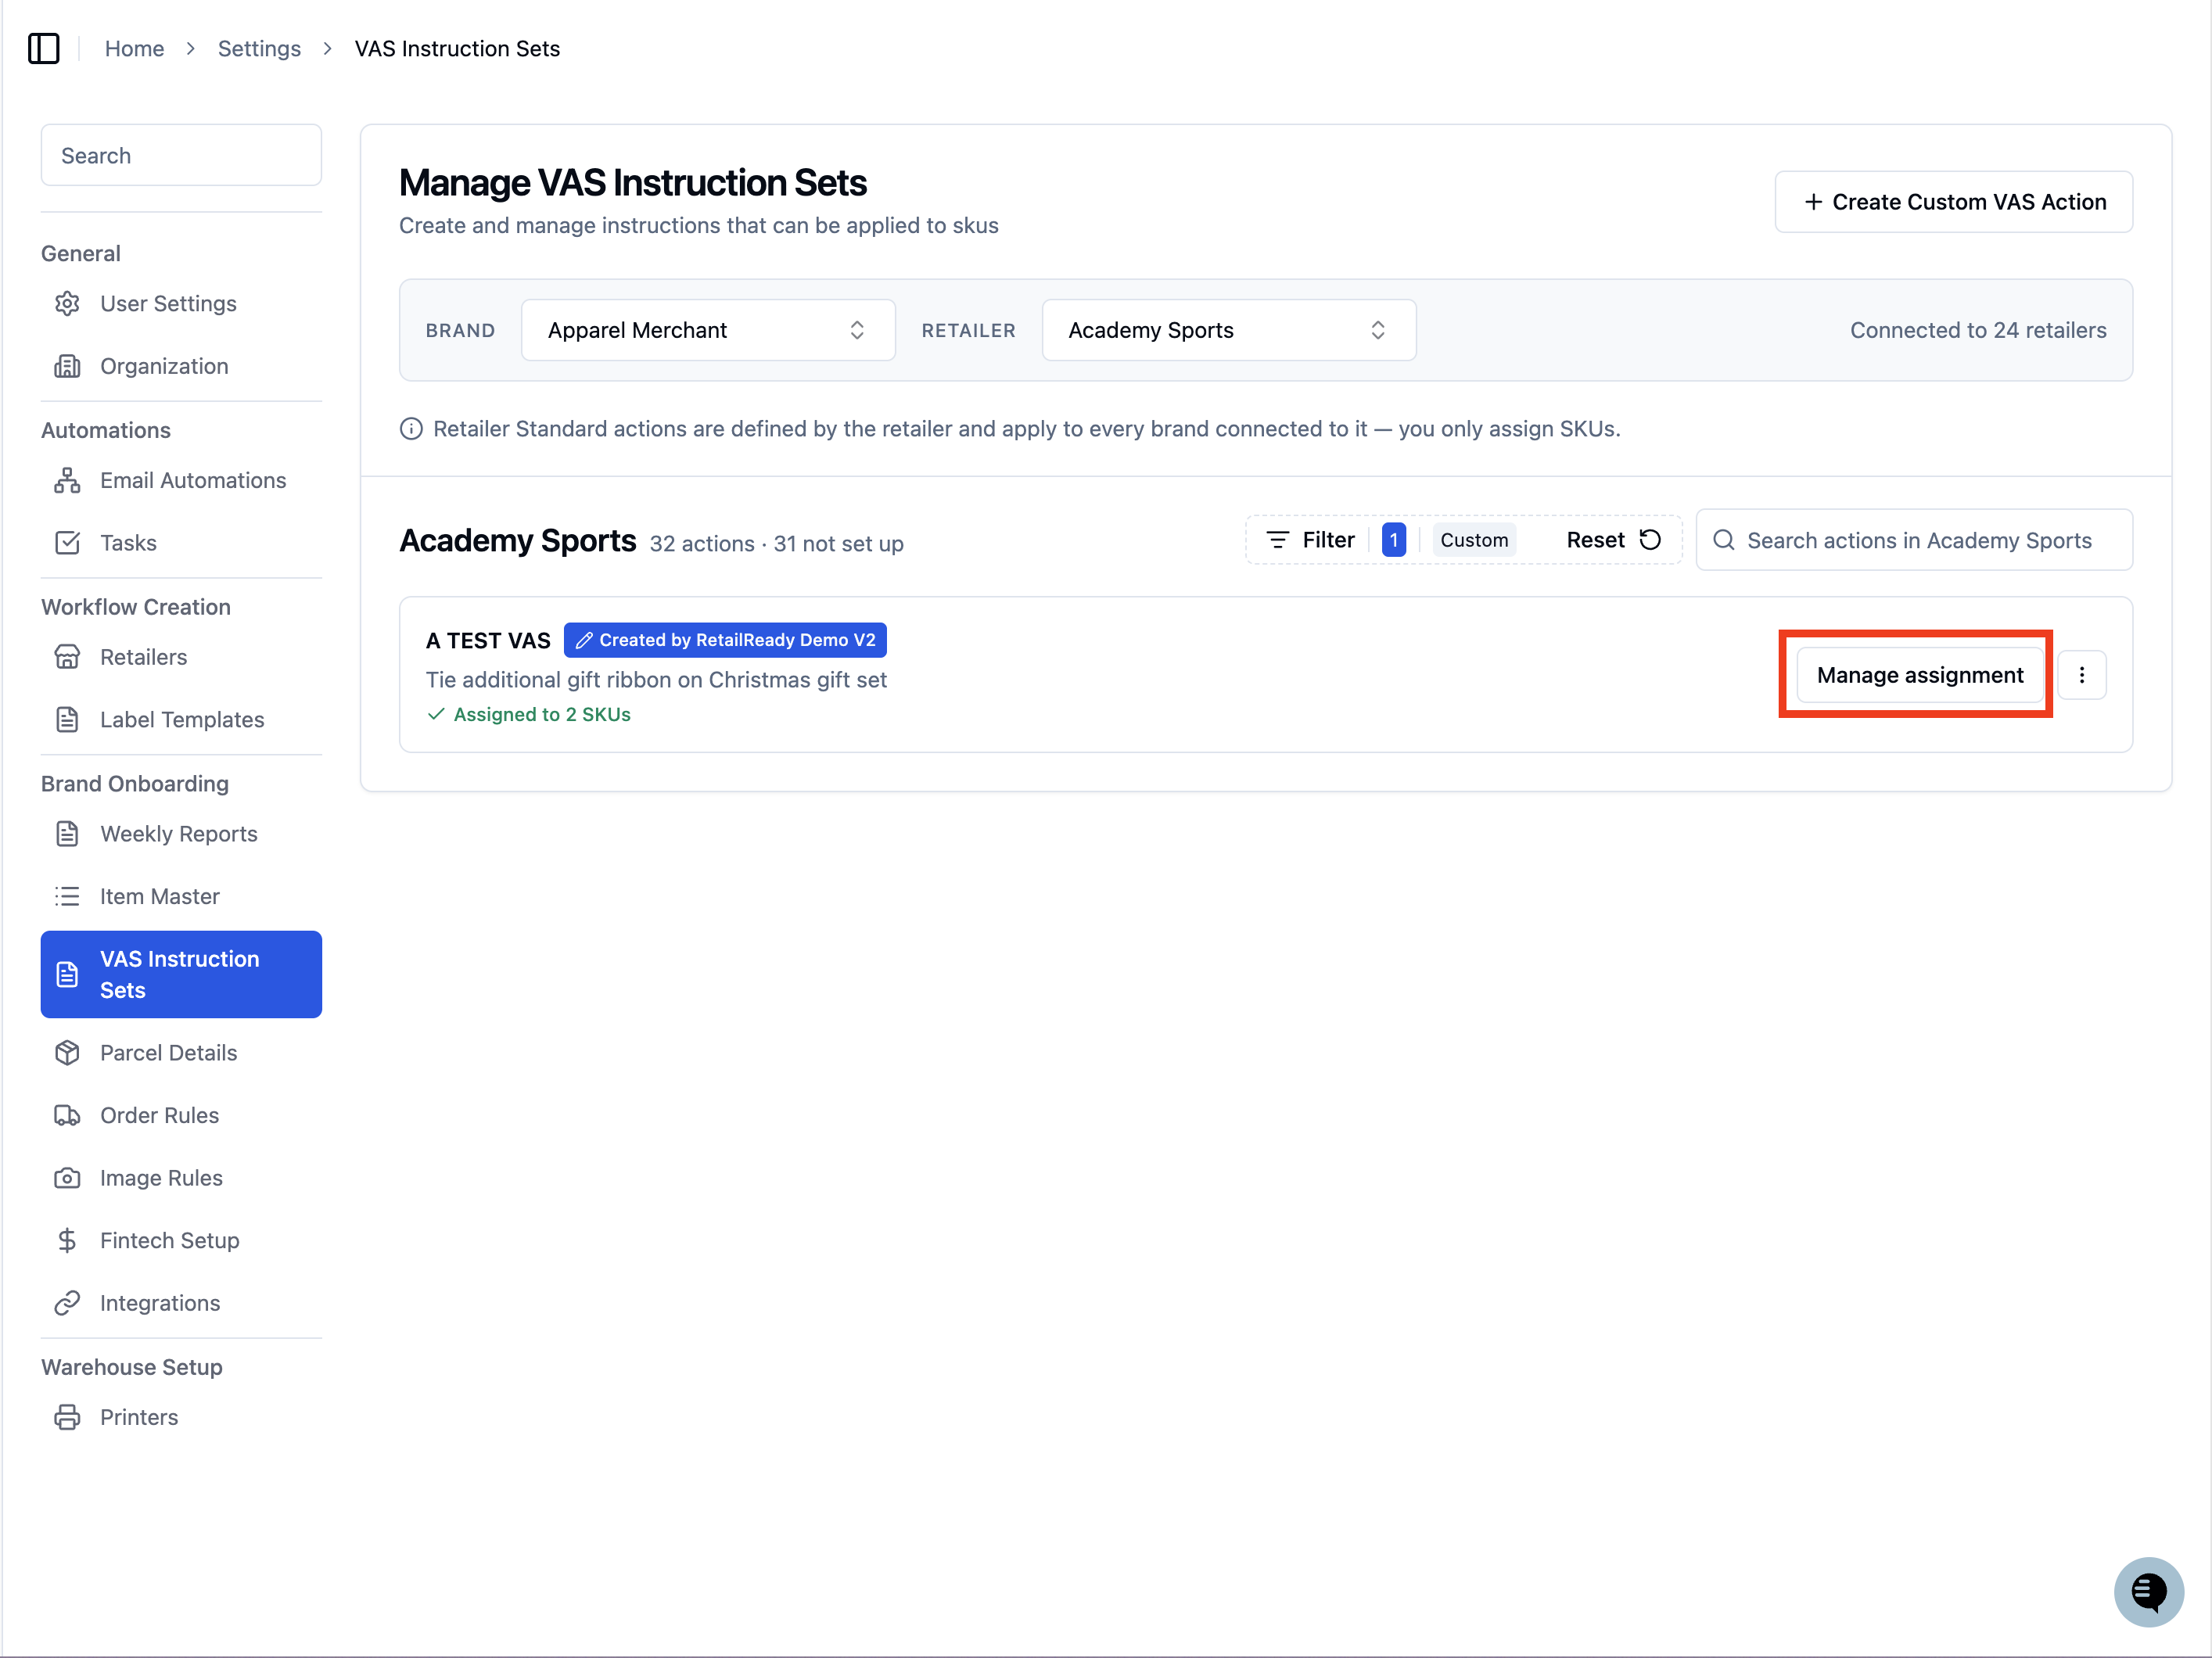Open Email Automations menu item
2212x1658 pixels.
click(x=181, y=480)
